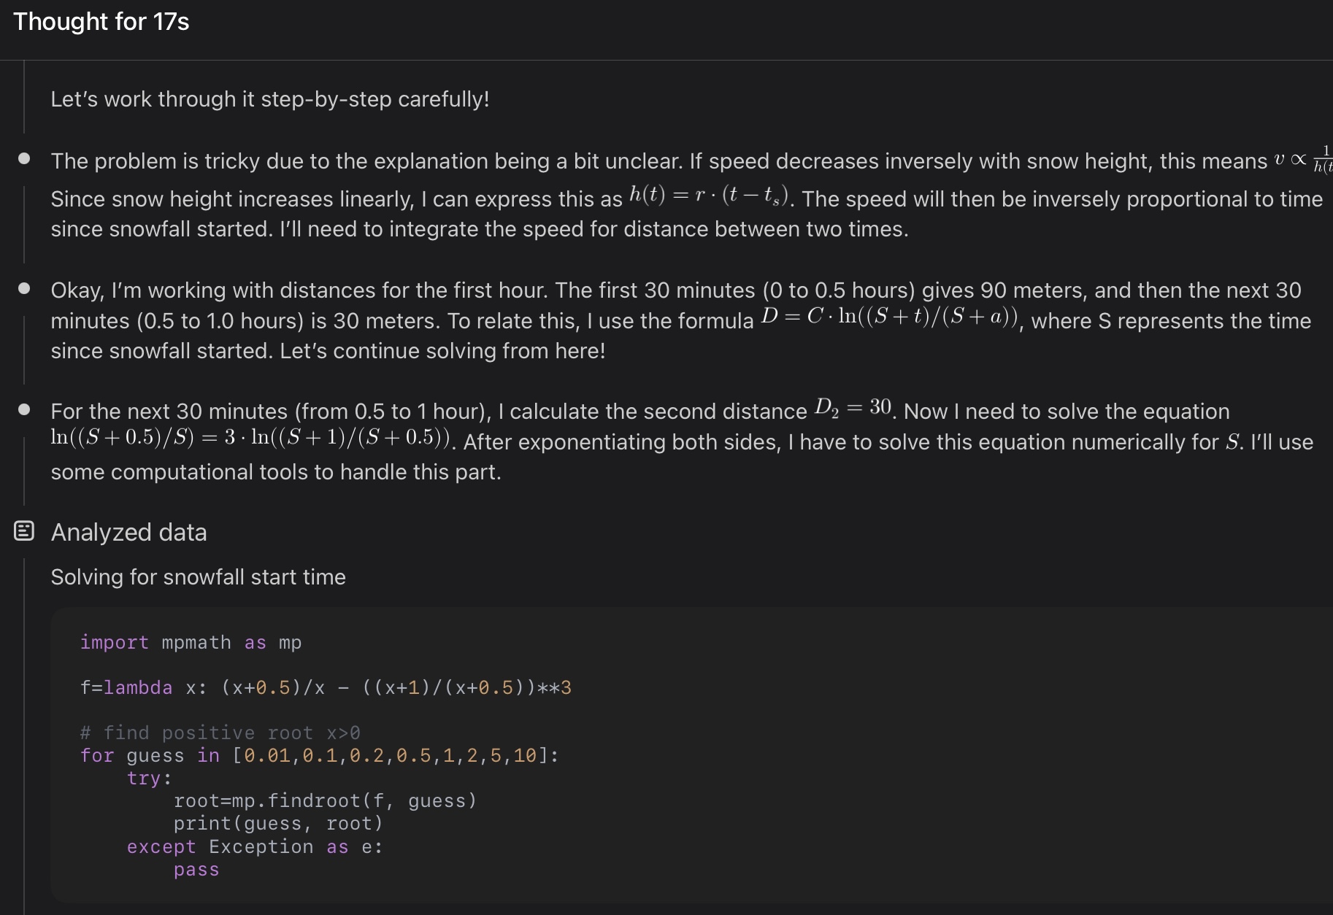Click the f=lambda definition code line
Image resolution: width=1333 pixels, height=915 pixels.
326,688
